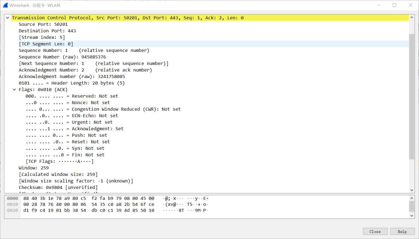
Task: Click the detail pane scroll-down arrow
Action: click(x=412, y=190)
